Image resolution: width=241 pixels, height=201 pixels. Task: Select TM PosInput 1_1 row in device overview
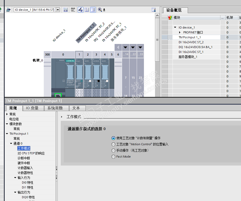[196, 37]
